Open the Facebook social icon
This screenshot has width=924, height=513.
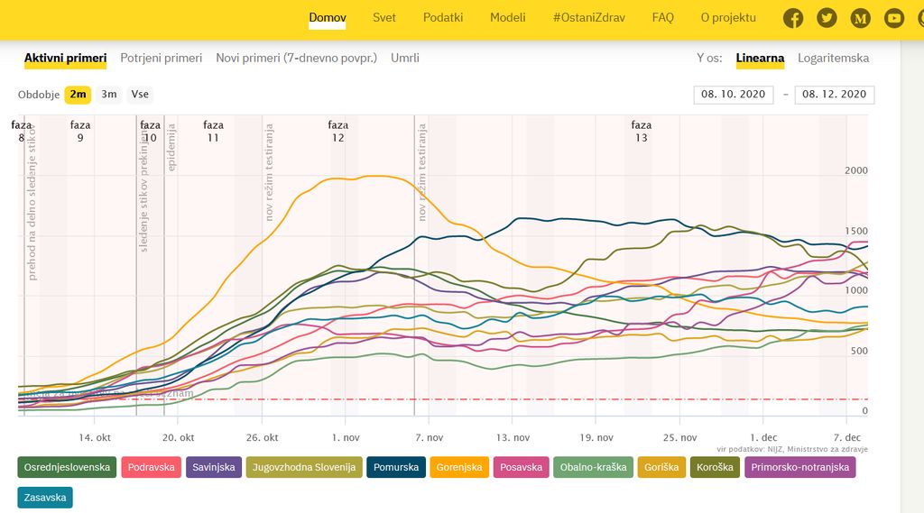point(793,18)
